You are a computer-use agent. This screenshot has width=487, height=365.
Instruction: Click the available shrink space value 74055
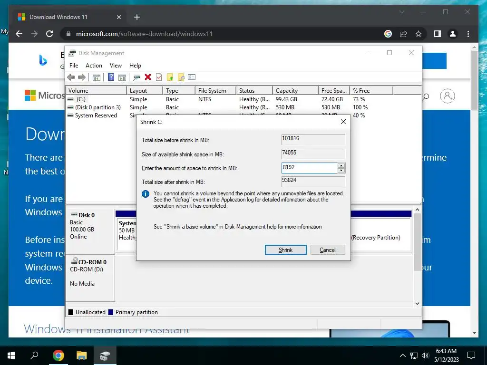tap(289, 153)
